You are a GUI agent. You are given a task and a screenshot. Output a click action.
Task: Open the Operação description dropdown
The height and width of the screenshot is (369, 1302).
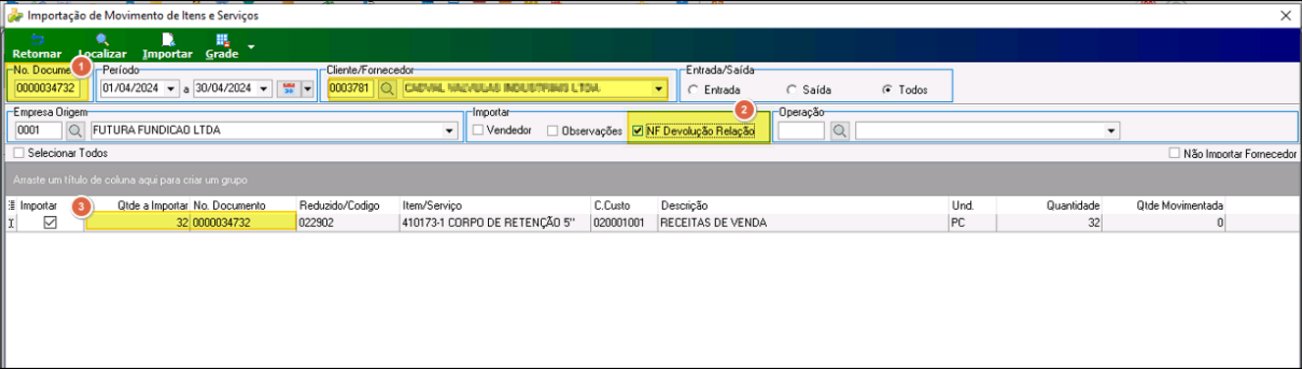point(1112,130)
